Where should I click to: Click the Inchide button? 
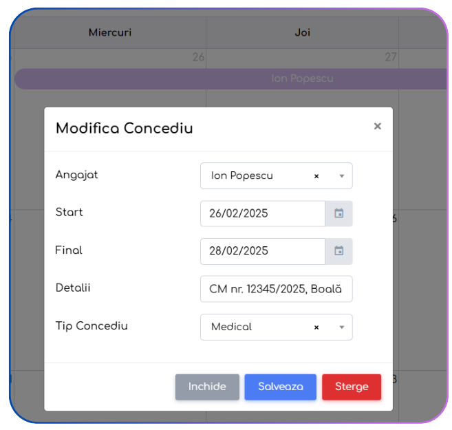tap(207, 387)
